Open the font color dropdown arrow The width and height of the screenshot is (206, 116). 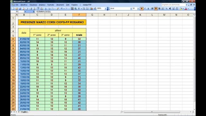[x=188, y=9]
